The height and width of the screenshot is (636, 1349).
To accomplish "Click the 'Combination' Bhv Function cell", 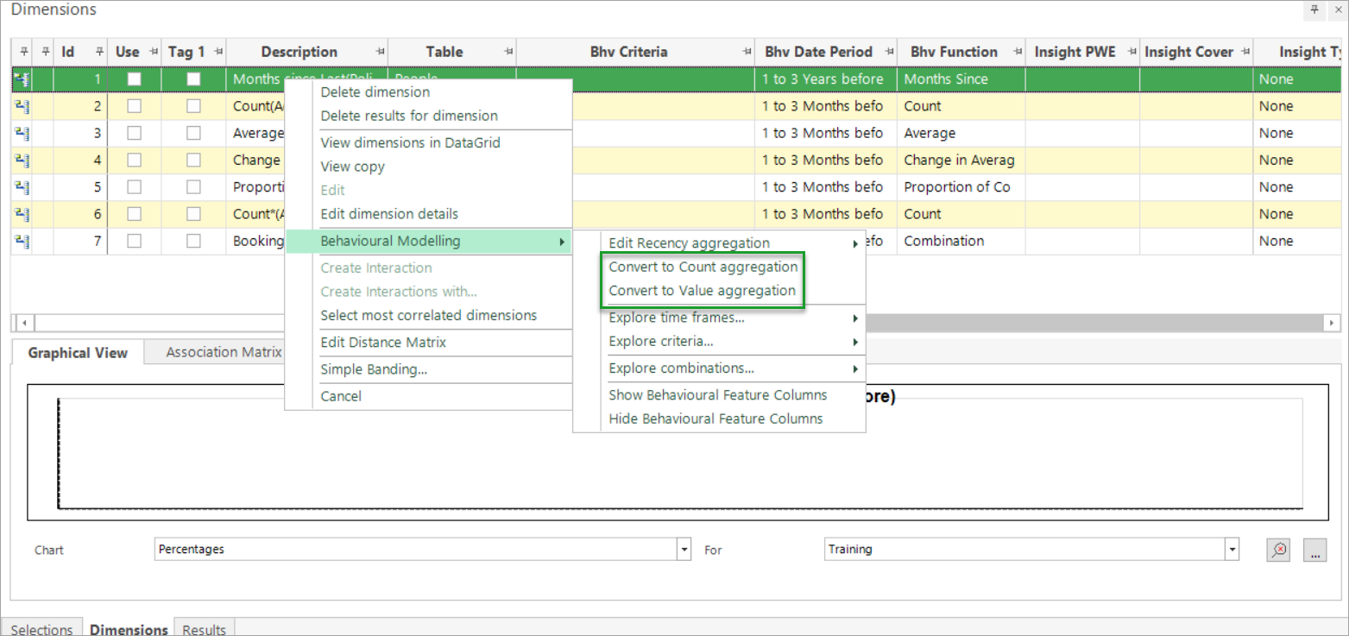I will tap(961, 241).
